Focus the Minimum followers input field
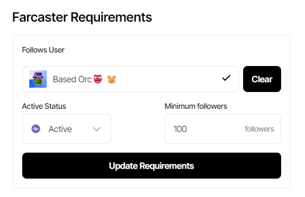Viewport: 305px width, 197px height. [x=223, y=129]
